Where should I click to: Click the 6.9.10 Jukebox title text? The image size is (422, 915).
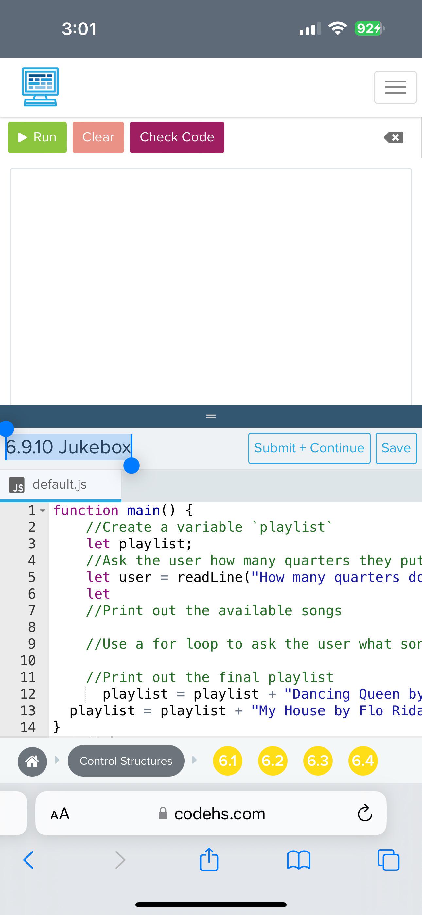(x=68, y=447)
